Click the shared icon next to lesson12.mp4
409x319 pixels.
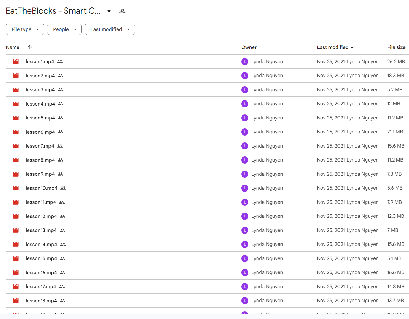tap(63, 216)
